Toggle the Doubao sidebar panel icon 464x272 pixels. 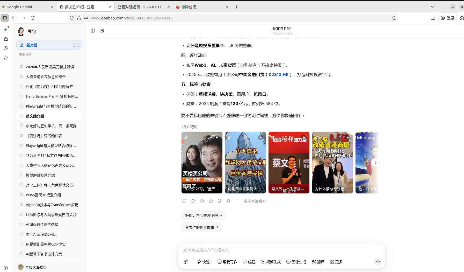[x=93, y=31]
